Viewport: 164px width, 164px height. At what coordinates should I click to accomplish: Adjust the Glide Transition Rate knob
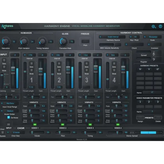(x=63, y=41)
